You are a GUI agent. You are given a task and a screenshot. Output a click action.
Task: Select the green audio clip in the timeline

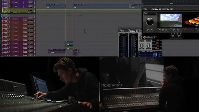coord(69,48)
